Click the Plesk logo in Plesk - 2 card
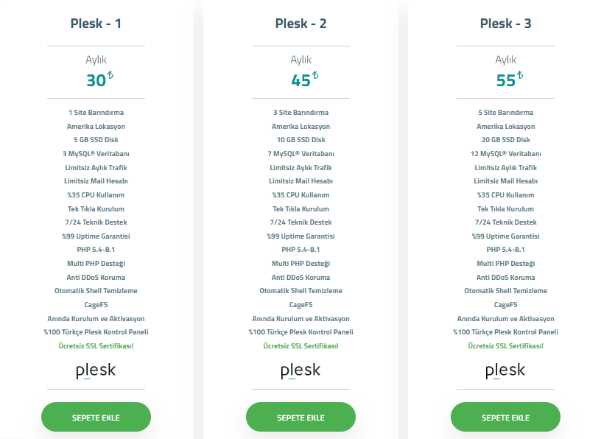Screen dimensions: 601x439 tap(300, 370)
